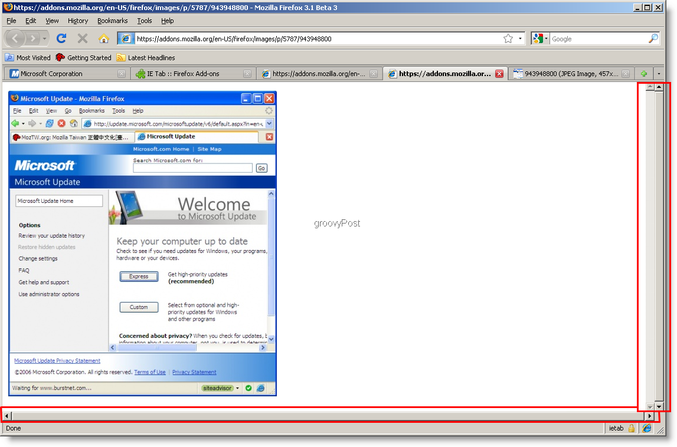Screen dimensions: 677x447
Task: Open the Help menu
Action: tap(167, 21)
